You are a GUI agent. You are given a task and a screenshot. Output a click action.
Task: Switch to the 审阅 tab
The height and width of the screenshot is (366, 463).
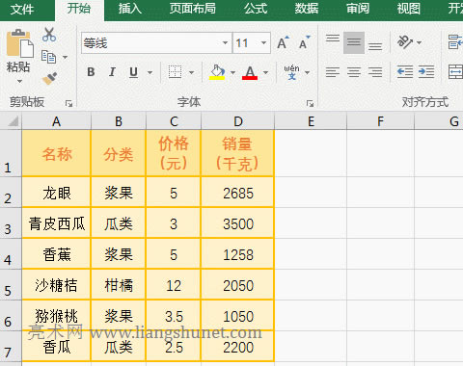point(358,9)
